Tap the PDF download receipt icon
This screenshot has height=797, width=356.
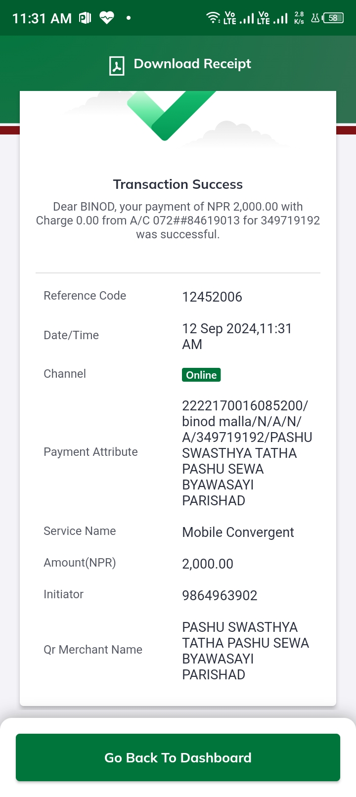click(x=117, y=65)
